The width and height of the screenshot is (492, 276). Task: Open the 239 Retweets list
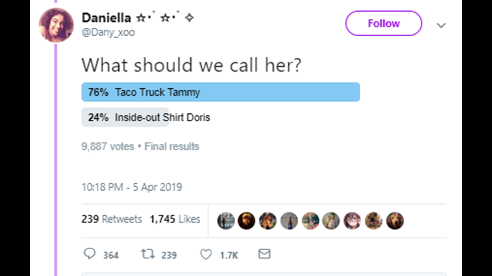coord(112,219)
